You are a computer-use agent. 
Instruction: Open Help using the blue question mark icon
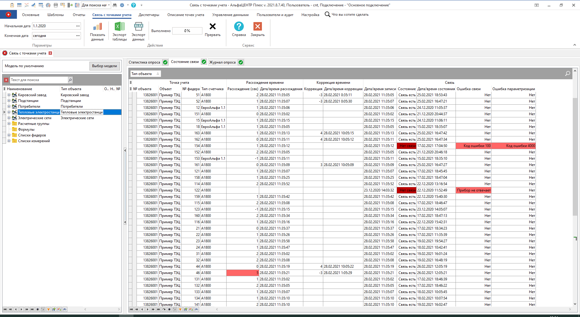tap(134, 5)
